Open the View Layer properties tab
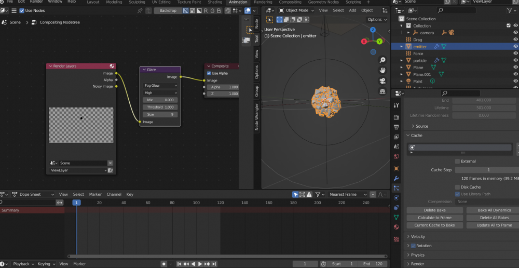 (x=396, y=137)
